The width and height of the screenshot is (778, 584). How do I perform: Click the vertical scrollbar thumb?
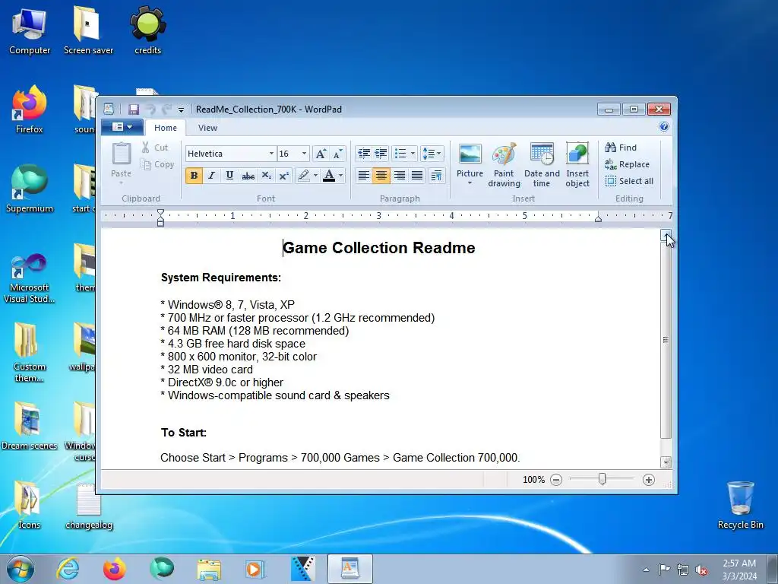point(666,340)
